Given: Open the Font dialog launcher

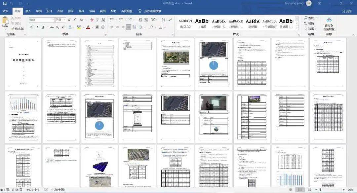Looking at the screenshot, I should pos(105,35).
